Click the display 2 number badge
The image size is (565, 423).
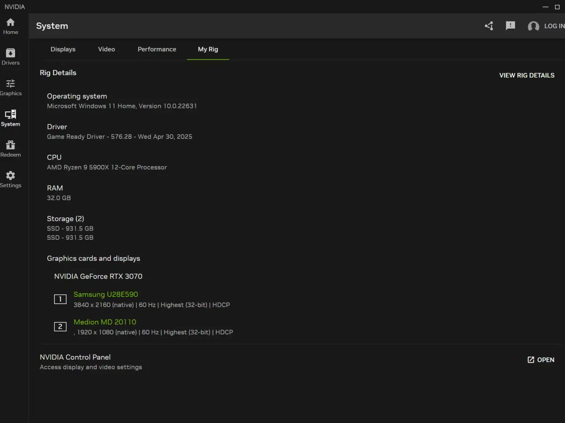(x=60, y=327)
